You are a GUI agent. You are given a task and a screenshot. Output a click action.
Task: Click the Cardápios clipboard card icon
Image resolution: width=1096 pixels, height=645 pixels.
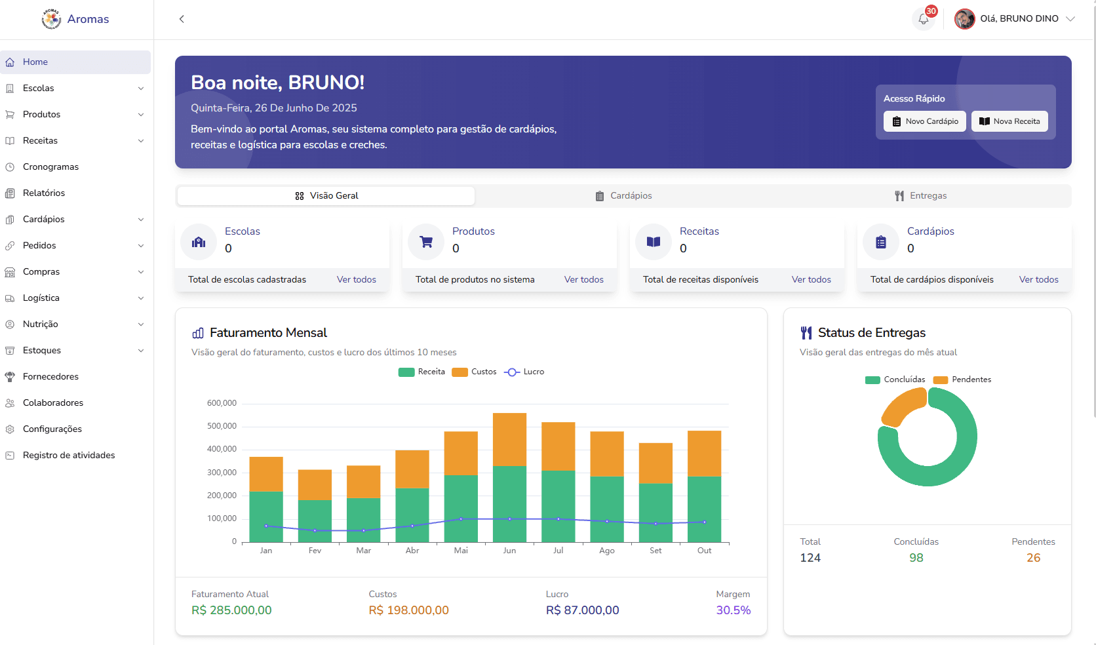[x=881, y=243]
